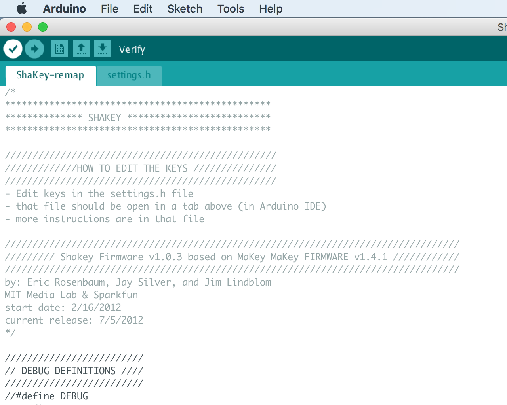Open the File menu
Viewport: 507px width, 405px height.
click(109, 9)
